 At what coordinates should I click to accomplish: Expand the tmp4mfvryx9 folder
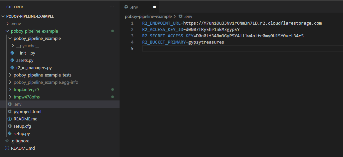(10, 89)
